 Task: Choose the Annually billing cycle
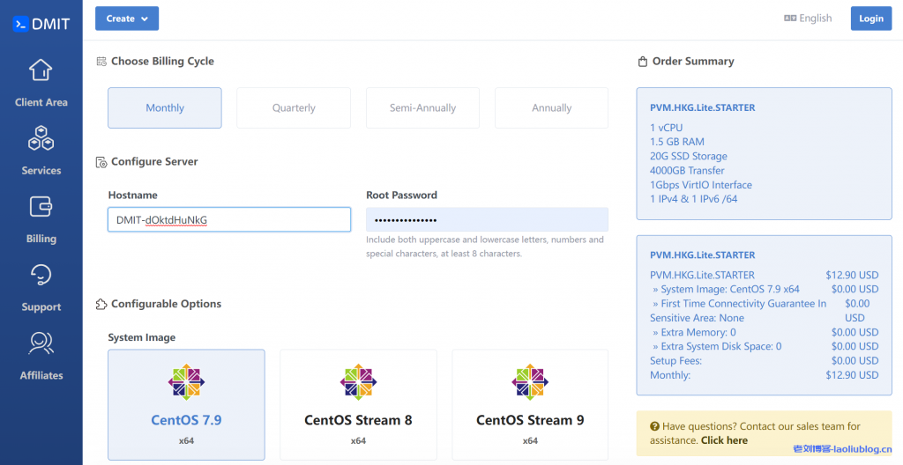pyautogui.click(x=551, y=107)
